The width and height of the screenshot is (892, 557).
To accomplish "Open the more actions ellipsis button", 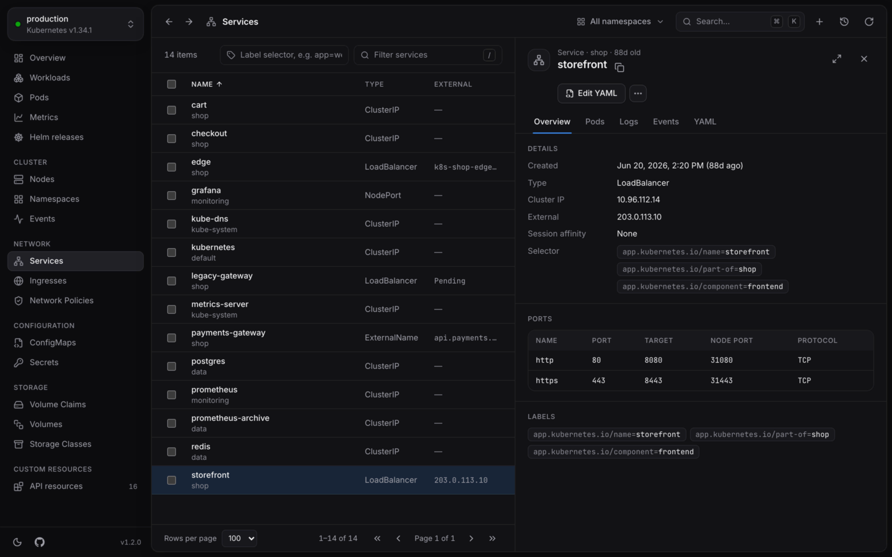I will [x=638, y=93].
